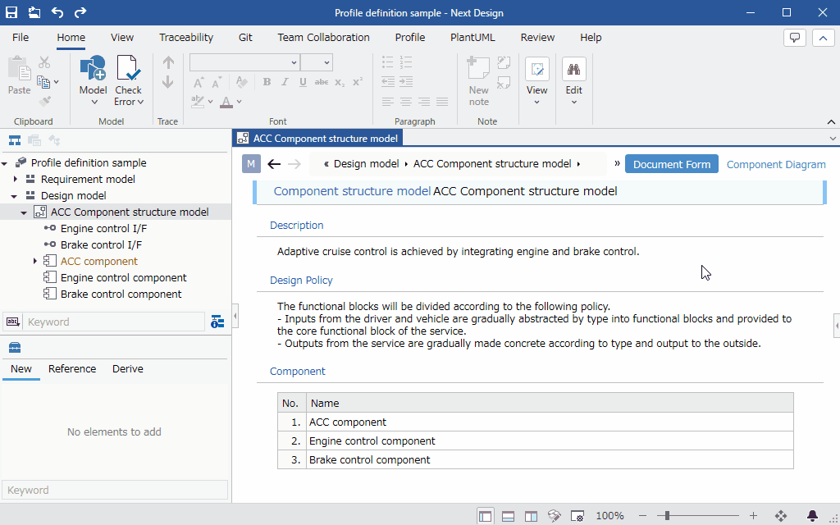
Task: Click the toolbox icon above New tab
Action: tap(15, 348)
